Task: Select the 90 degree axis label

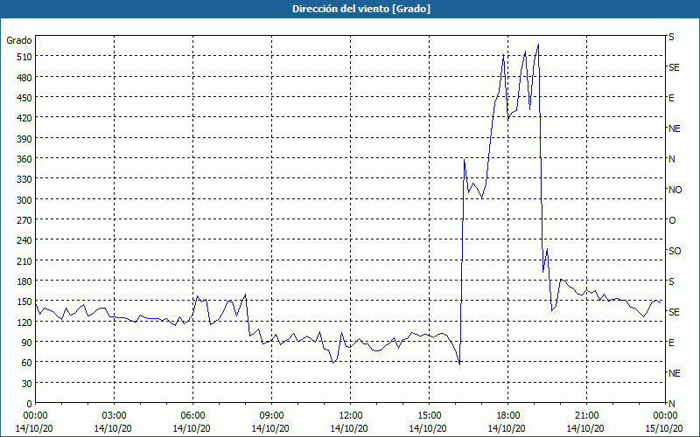Action: point(26,343)
